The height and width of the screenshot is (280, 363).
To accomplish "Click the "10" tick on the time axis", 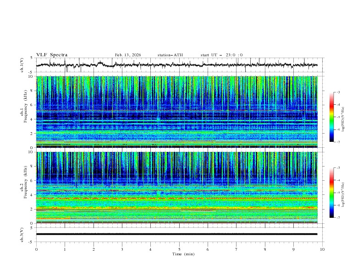I will pos(322,249).
